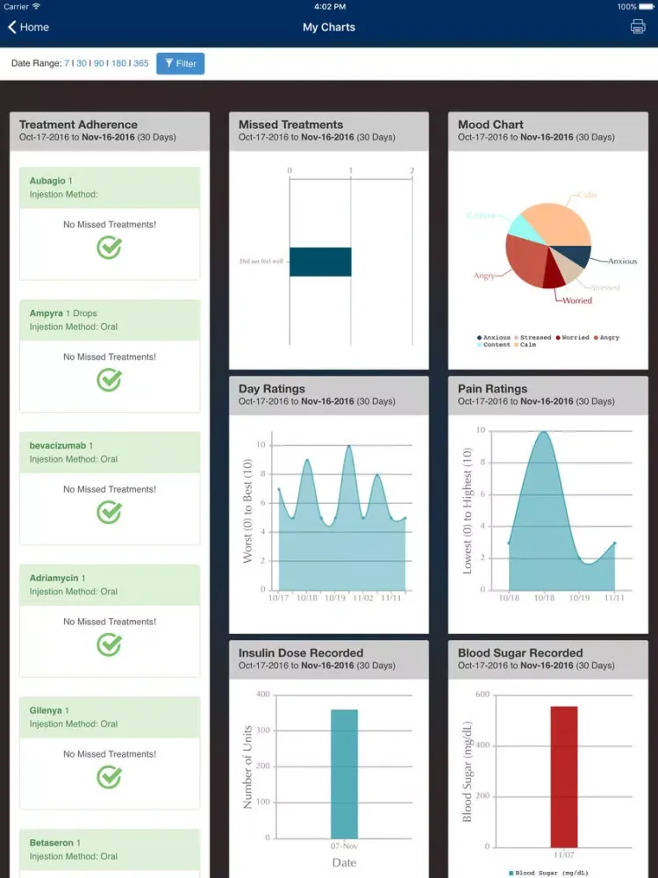Tap the green checkmark under Ampyra
Viewport: 658px width, 878px height.
click(x=109, y=380)
